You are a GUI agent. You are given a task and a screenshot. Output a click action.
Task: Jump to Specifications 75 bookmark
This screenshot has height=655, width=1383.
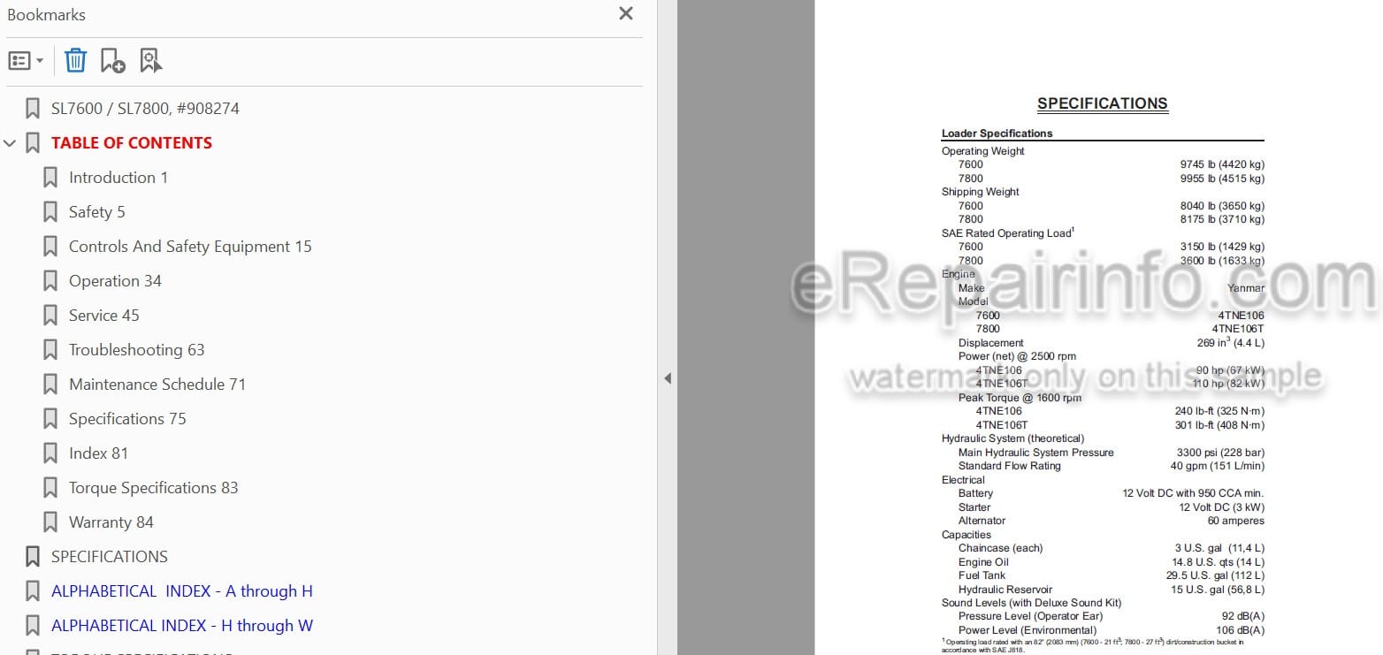pyautogui.click(x=127, y=419)
